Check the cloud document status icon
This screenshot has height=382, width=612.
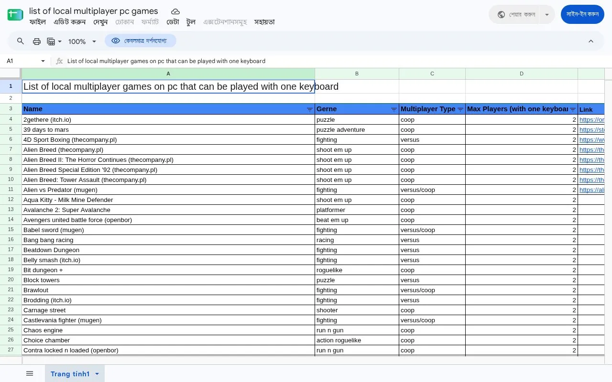pyautogui.click(x=175, y=11)
